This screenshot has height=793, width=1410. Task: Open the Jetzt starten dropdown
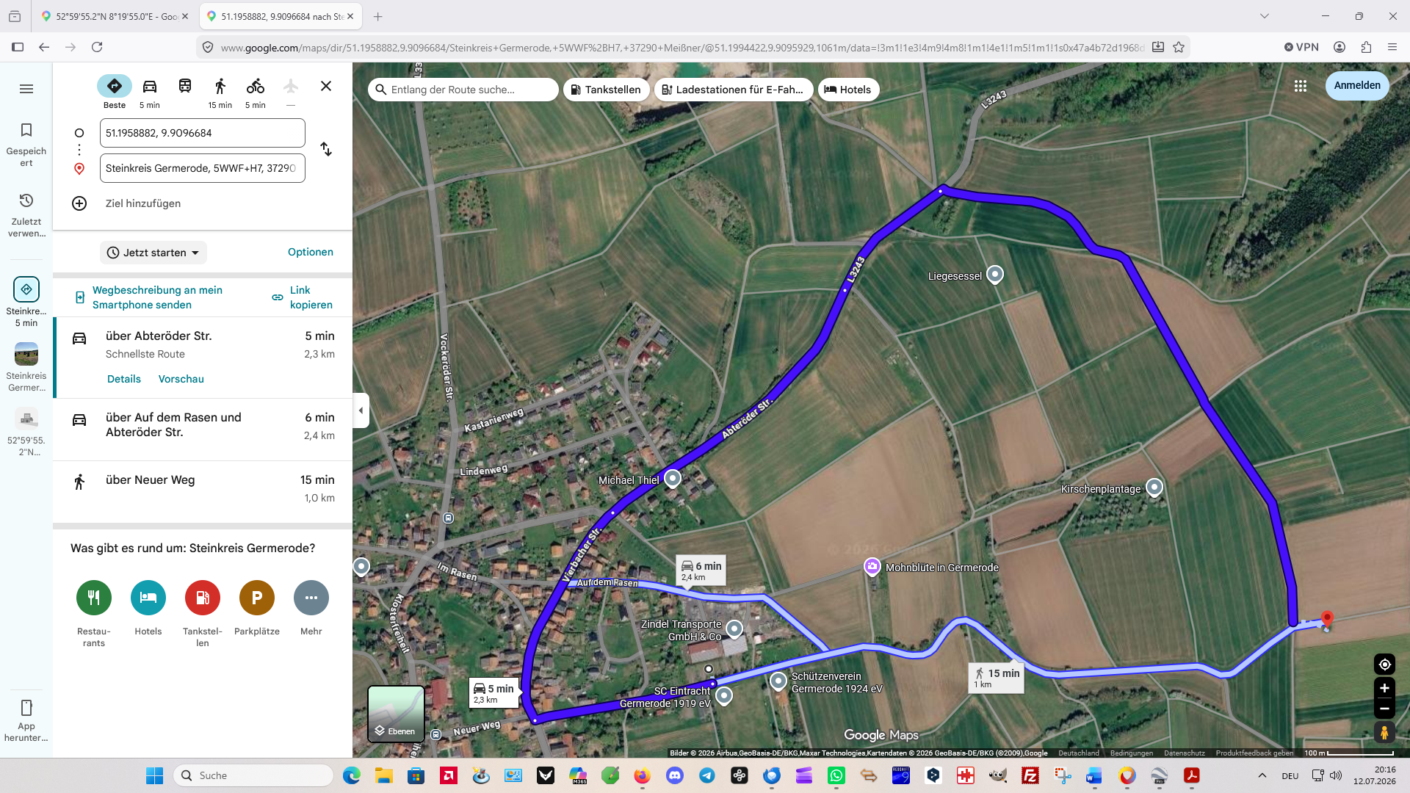[x=153, y=253]
